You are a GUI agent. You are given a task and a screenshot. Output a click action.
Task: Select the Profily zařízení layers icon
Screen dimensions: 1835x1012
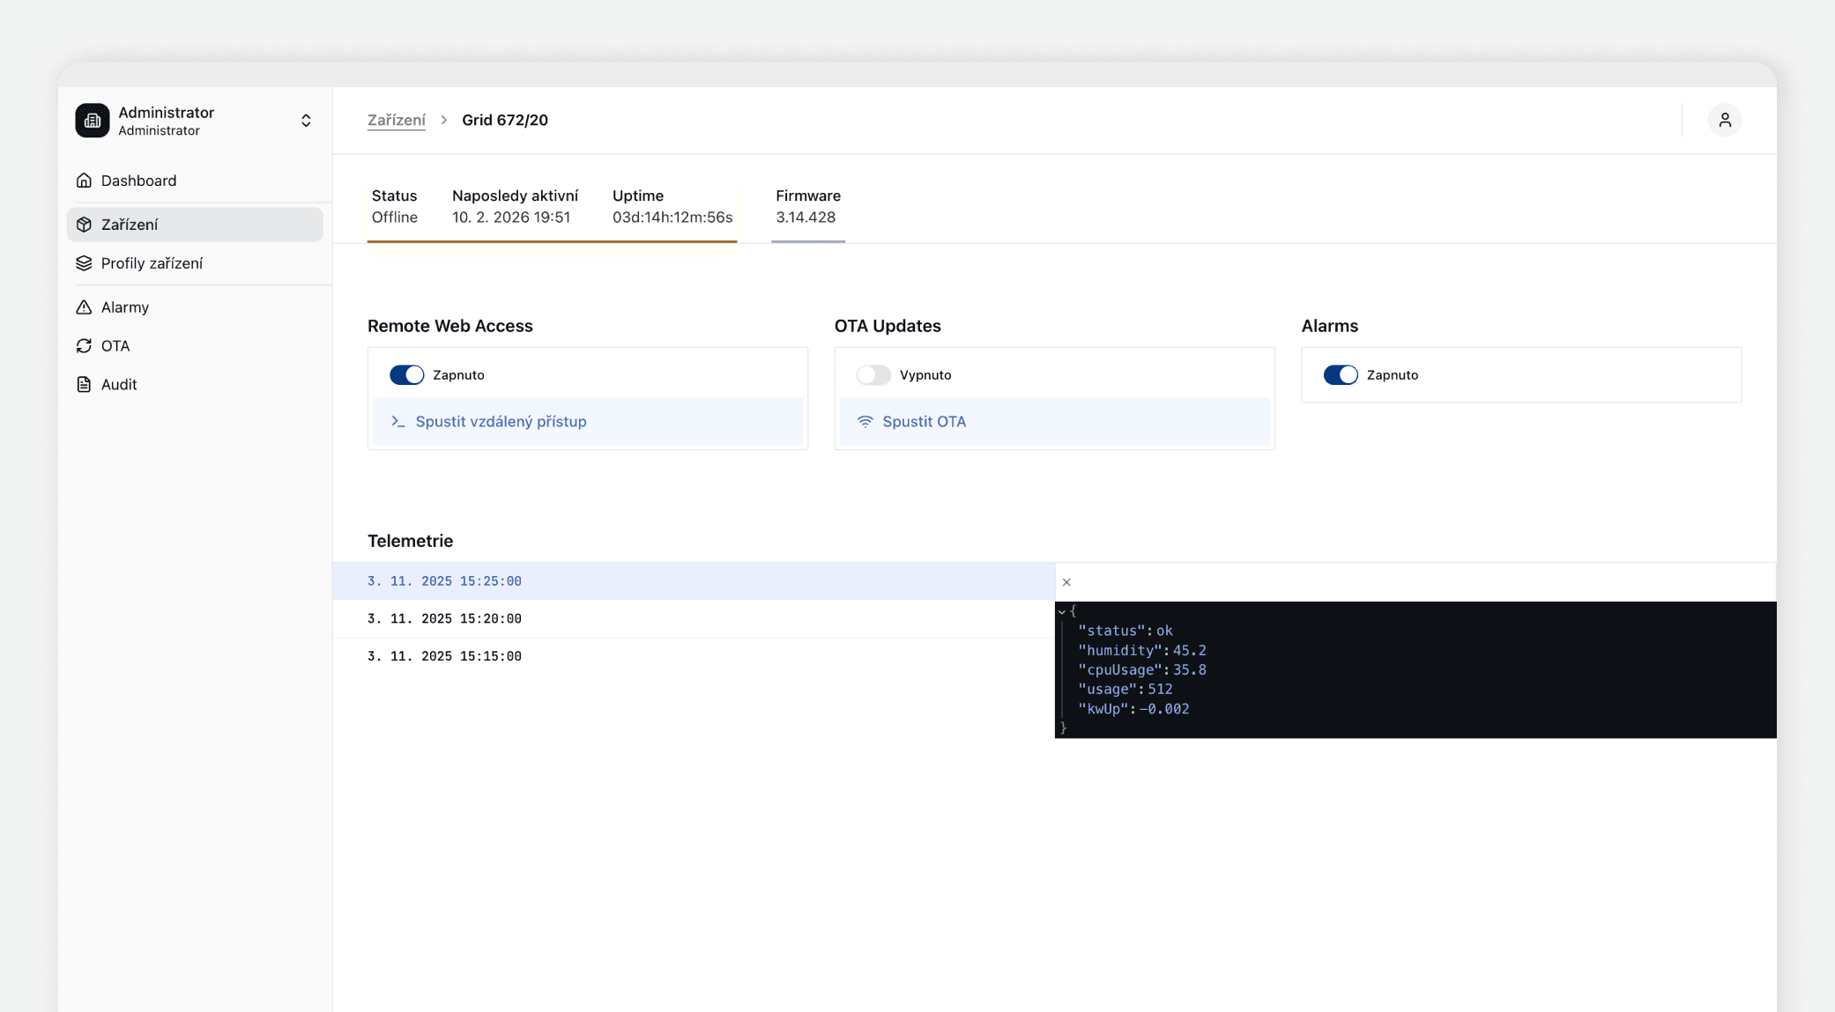click(x=84, y=262)
